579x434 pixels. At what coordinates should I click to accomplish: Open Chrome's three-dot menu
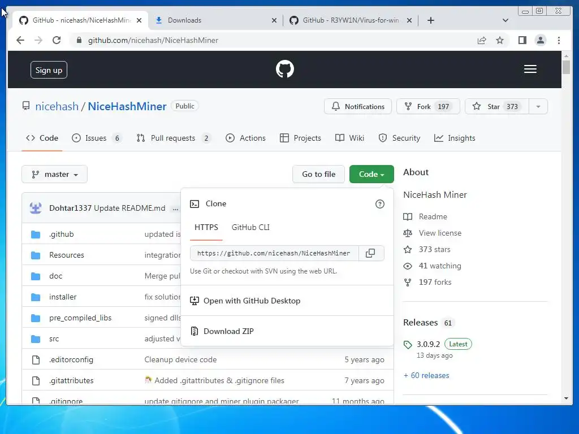click(x=559, y=40)
